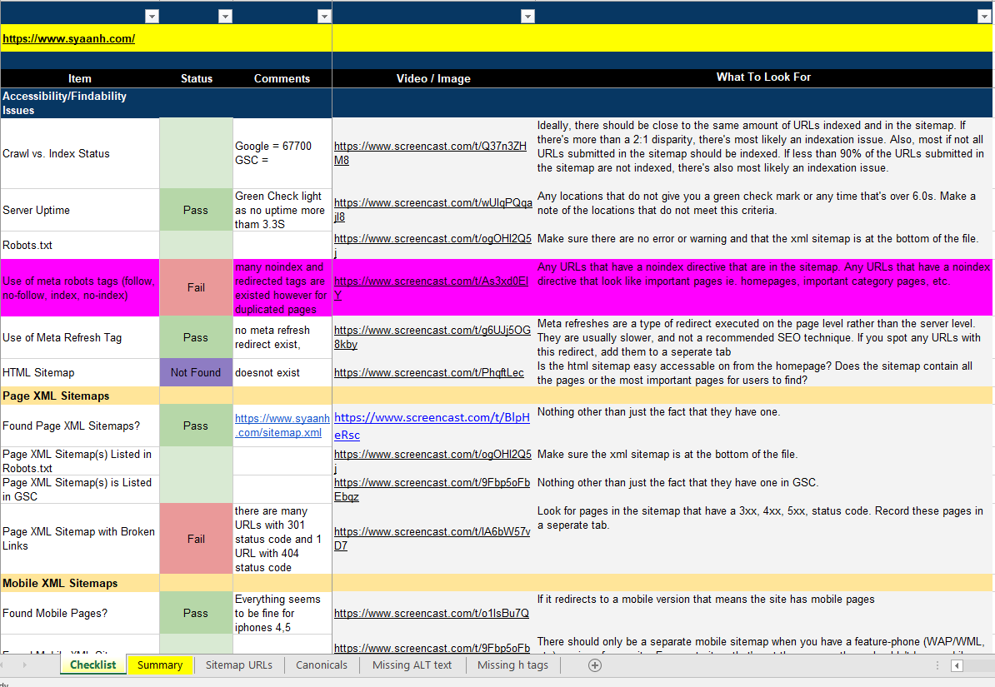Screen dimensions: 995x687
Task: Open filter dropdown above Status column
Action: pyautogui.click(x=225, y=16)
